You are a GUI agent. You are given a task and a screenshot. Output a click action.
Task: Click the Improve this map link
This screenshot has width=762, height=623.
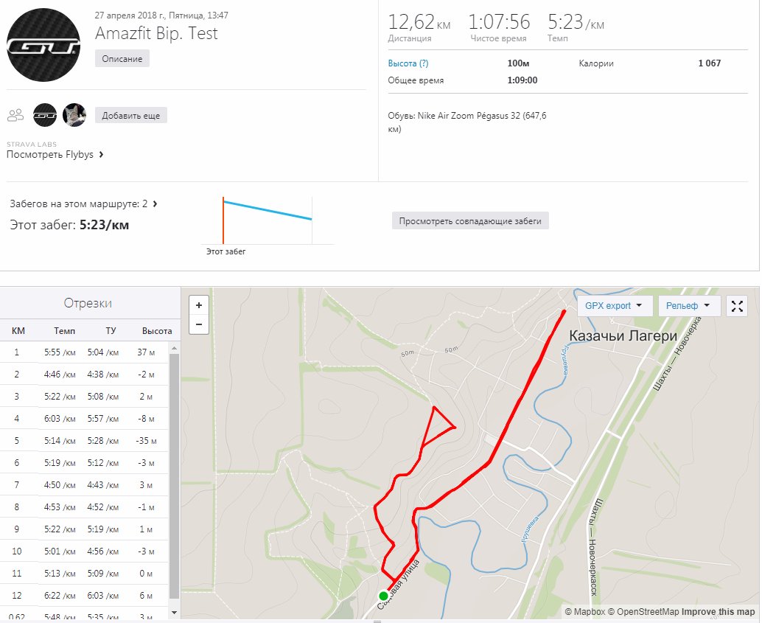pos(718,612)
